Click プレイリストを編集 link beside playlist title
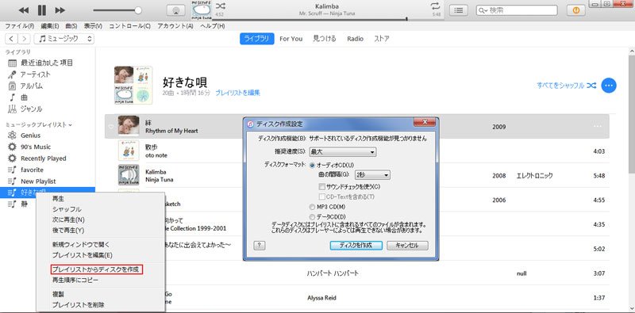This screenshot has height=313, width=635. click(x=237, y=93)
